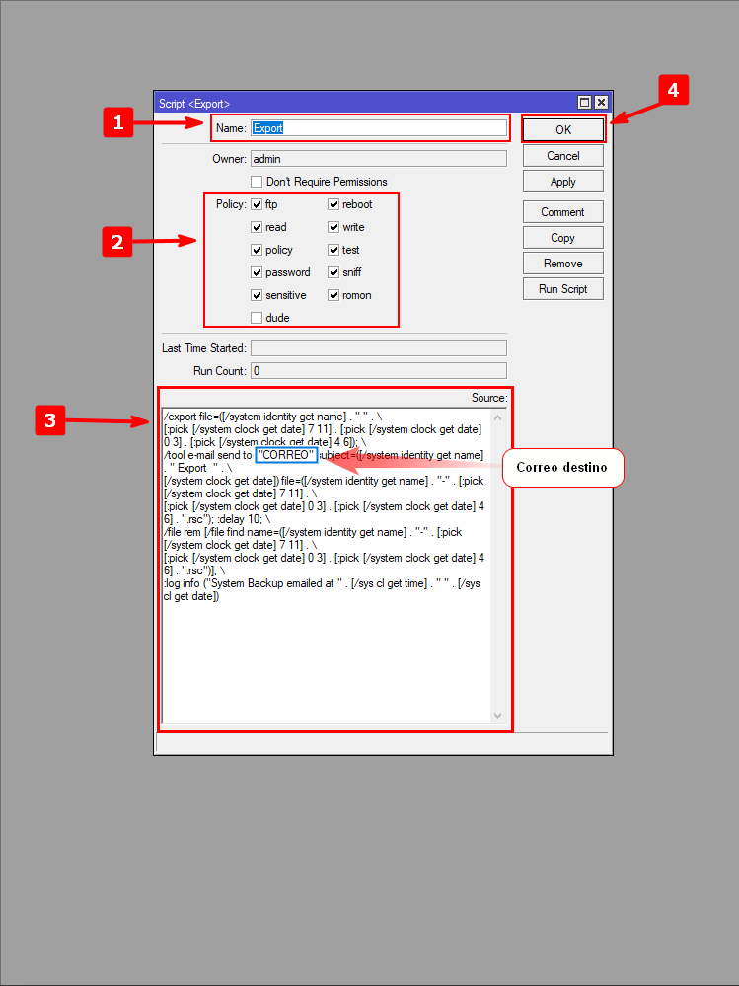Toggle the reboot policy checkbox
This screenshot has width=739, height=986.
[333, 204]
